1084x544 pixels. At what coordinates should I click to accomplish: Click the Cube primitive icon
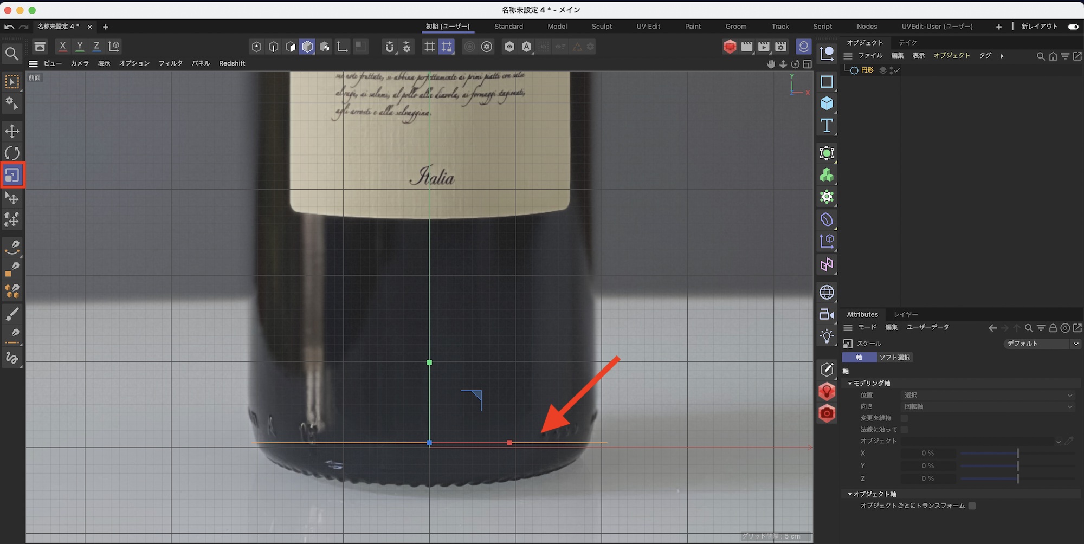click(x=827, y=103)
